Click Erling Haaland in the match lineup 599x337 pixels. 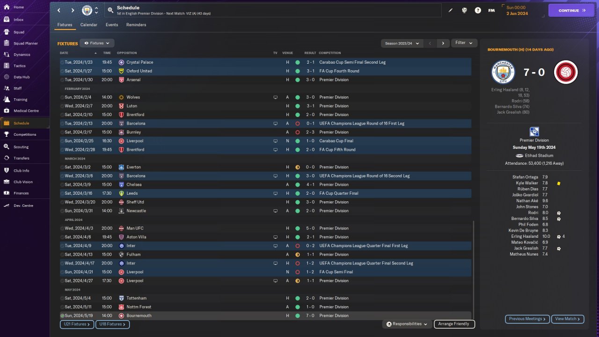click(x=525, y=236)
